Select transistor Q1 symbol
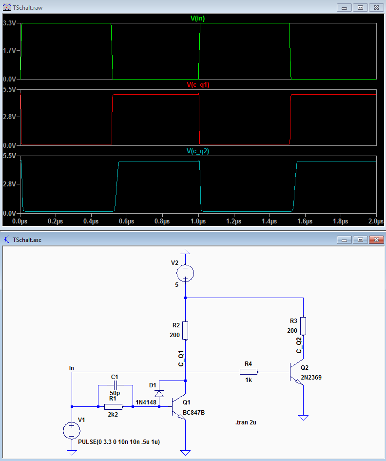The image size is (386, 461). [x=178, y=407]
